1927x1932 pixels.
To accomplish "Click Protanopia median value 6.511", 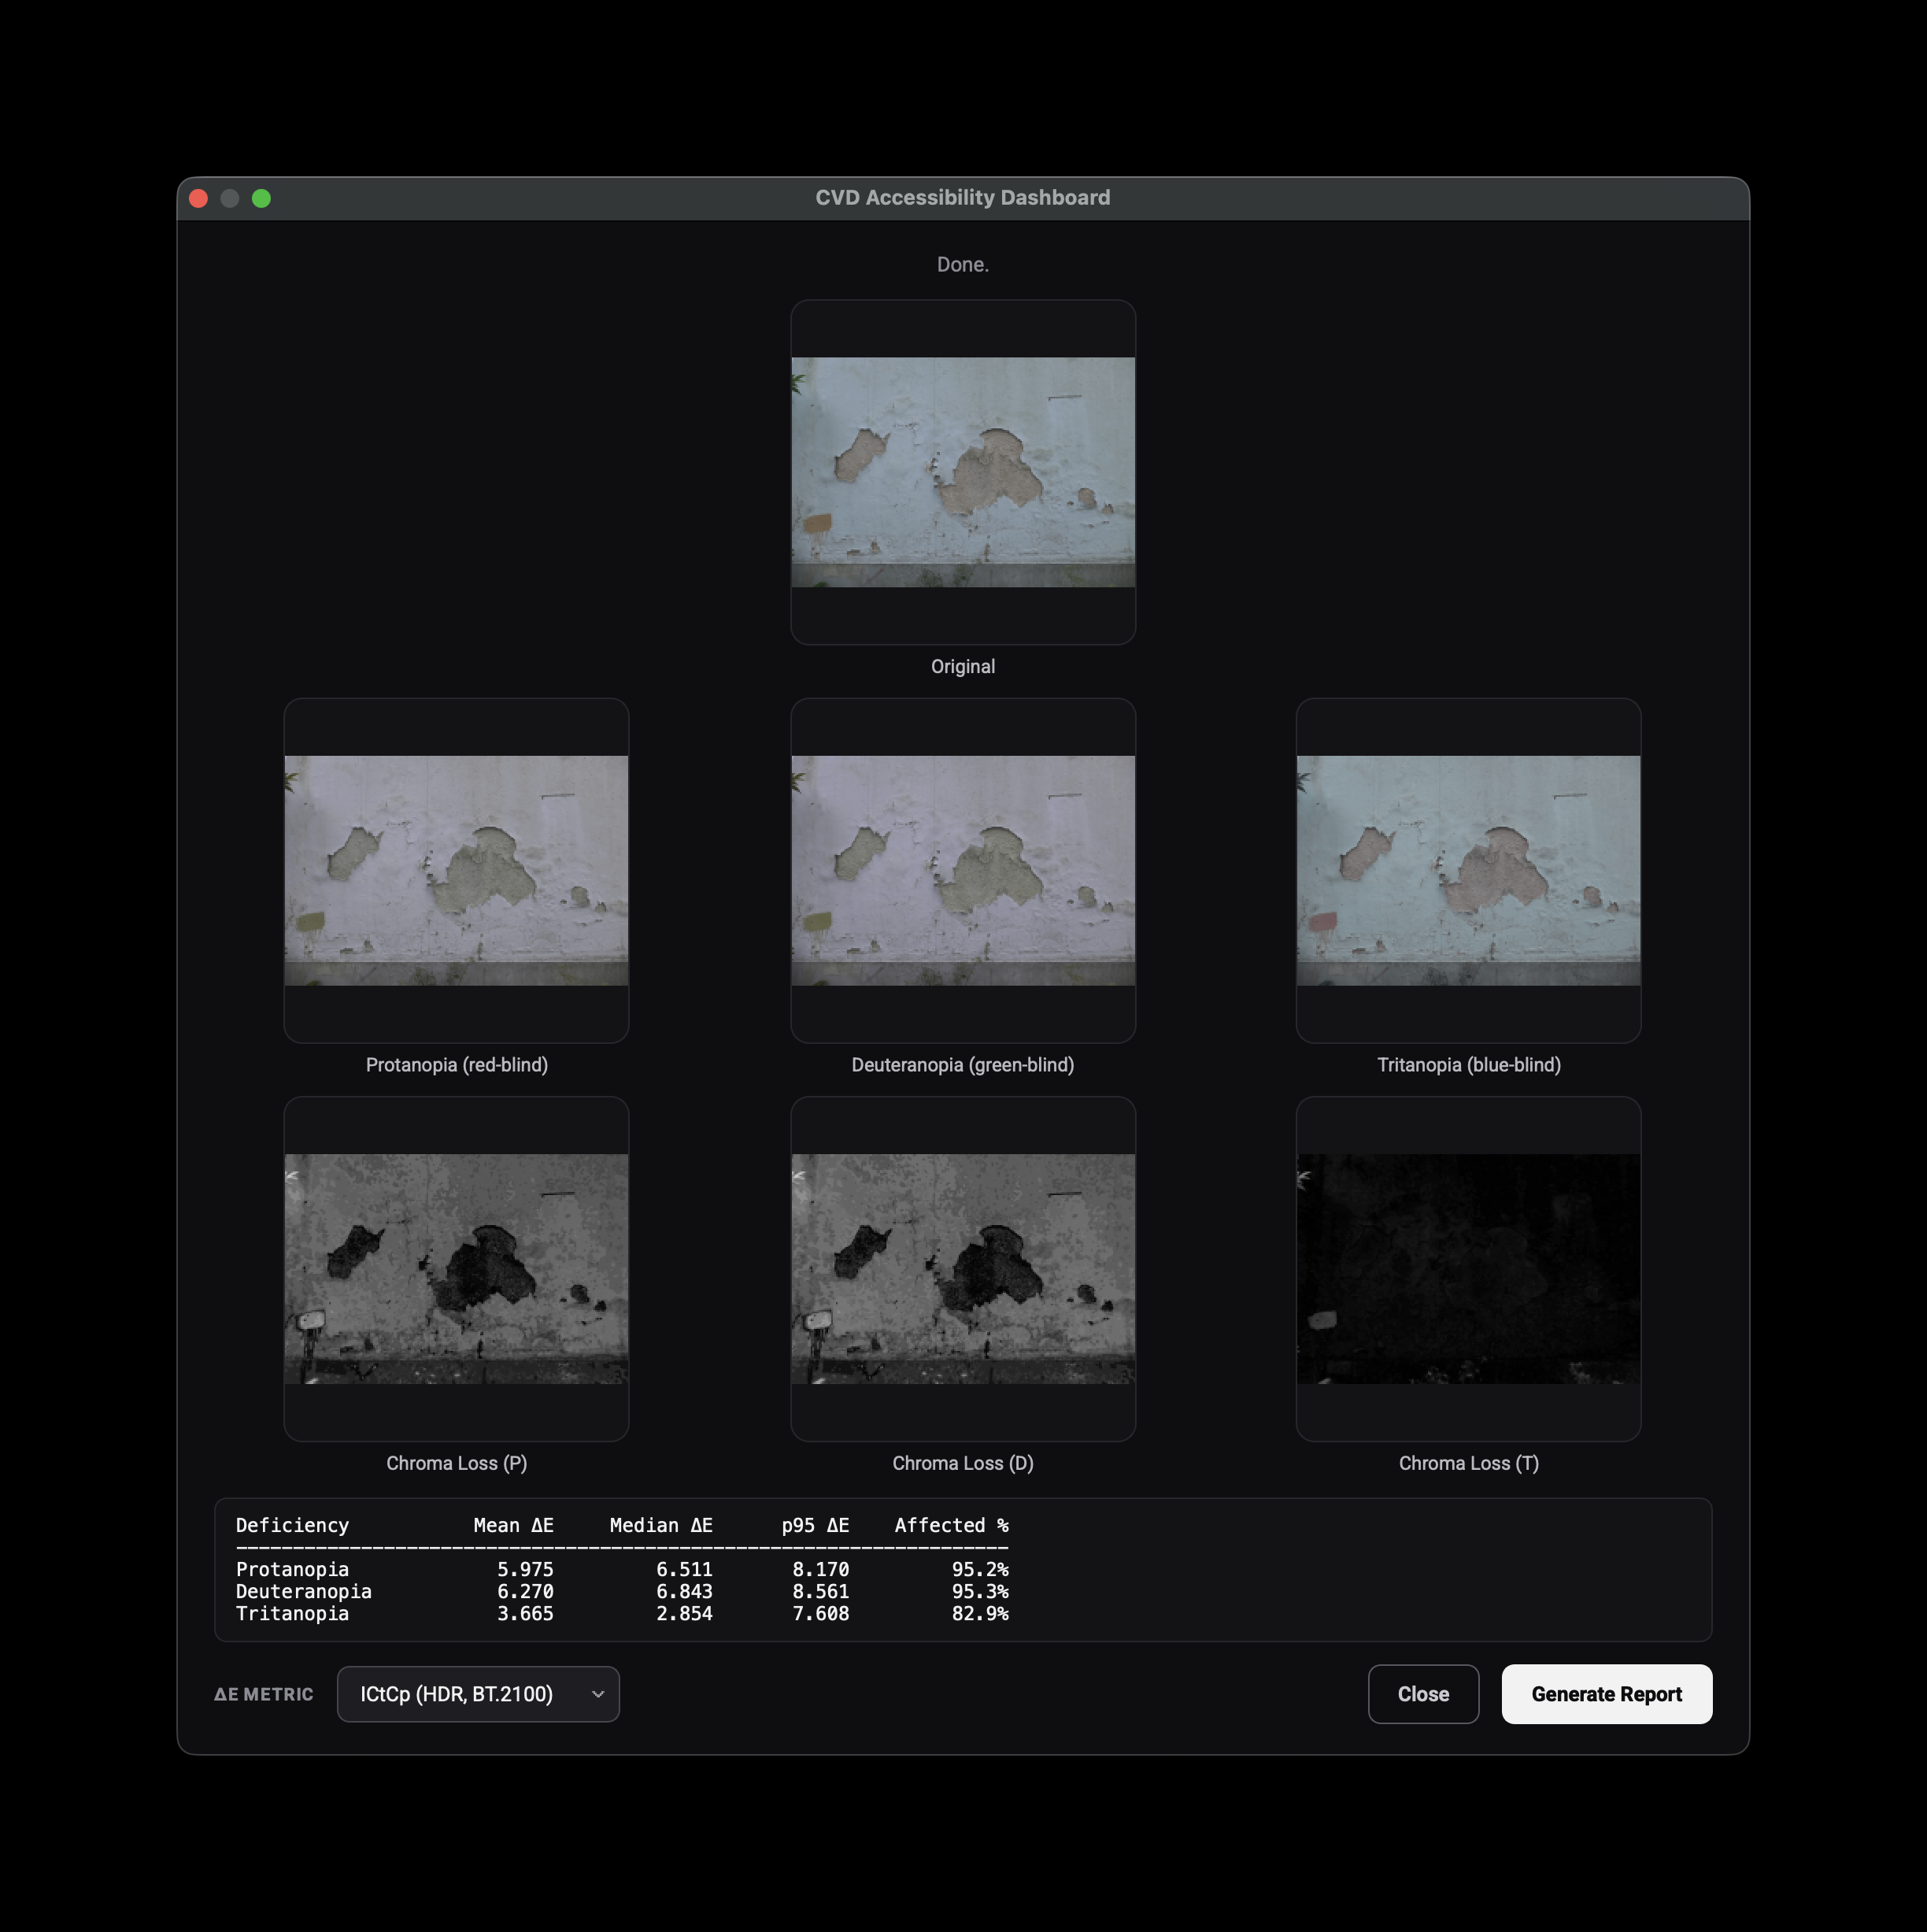I will (684, 1569).
